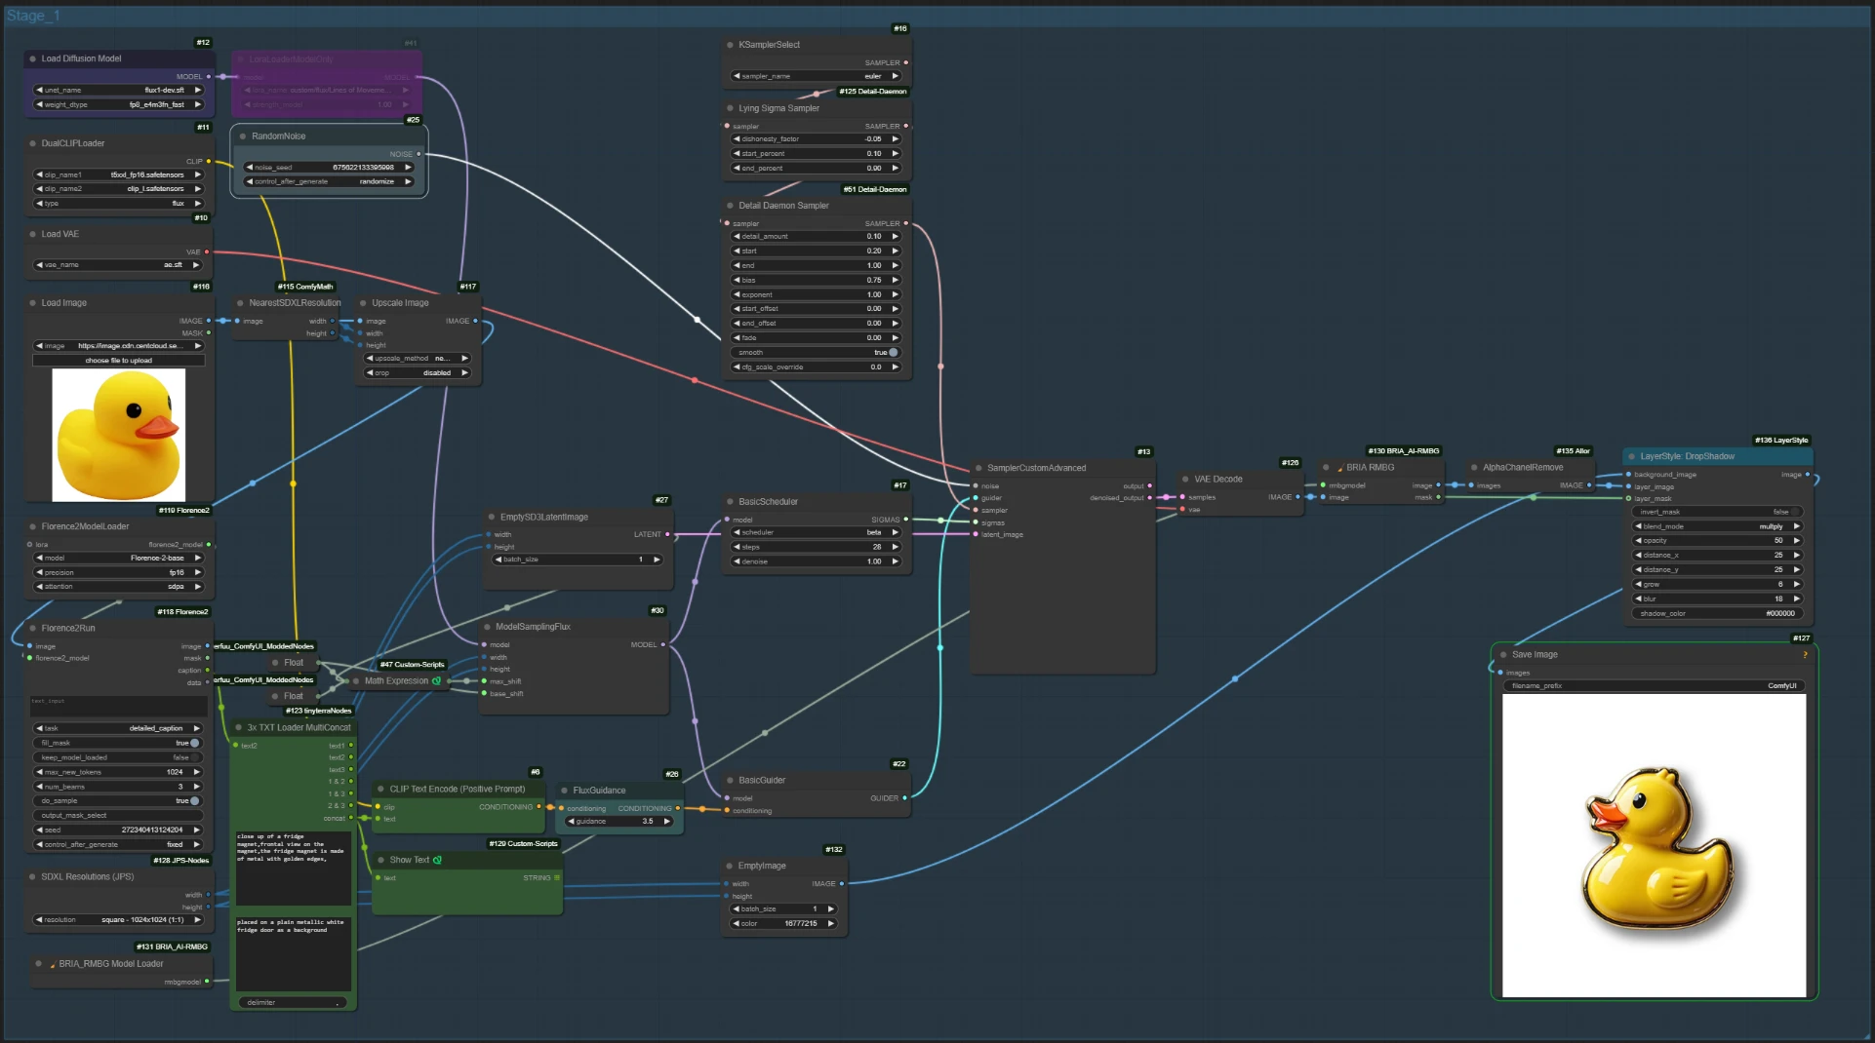1875x1043 pixels.
Task: Adjust max_new_tokens value in Florence2Run
Action: pyautogui.click(x=118, y=772)
